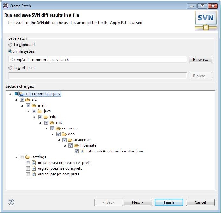Screen dimensions: 221x213
Task: Uncheck the mit folder checkbox
Action: [46, 122]
